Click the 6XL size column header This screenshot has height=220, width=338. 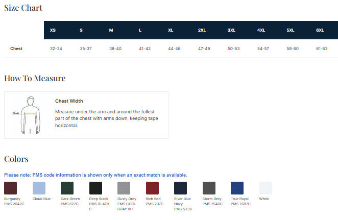(320, 30)
